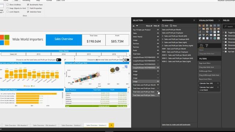Check the Field Properties checkbox
The width and height of the screenshot is (235, 132).
(28, 8)
